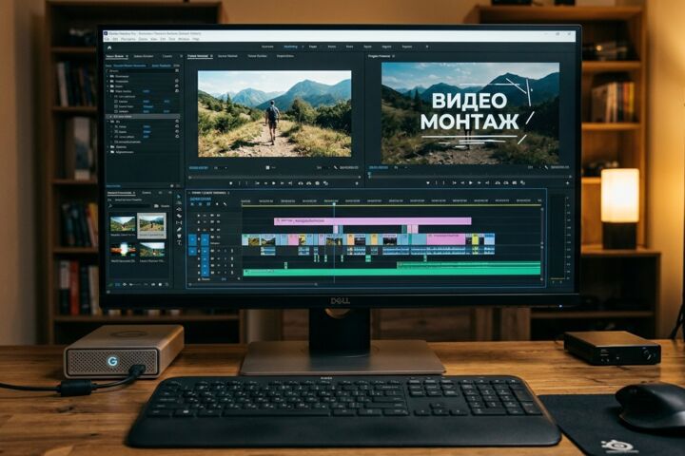Play the clip in the Source monitor

click(273, 183)
